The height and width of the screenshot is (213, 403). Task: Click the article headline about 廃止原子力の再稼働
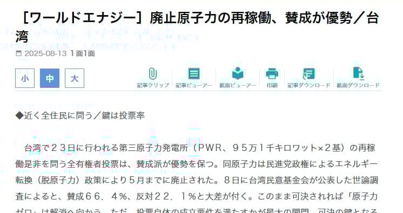click(x=197, y=27)
